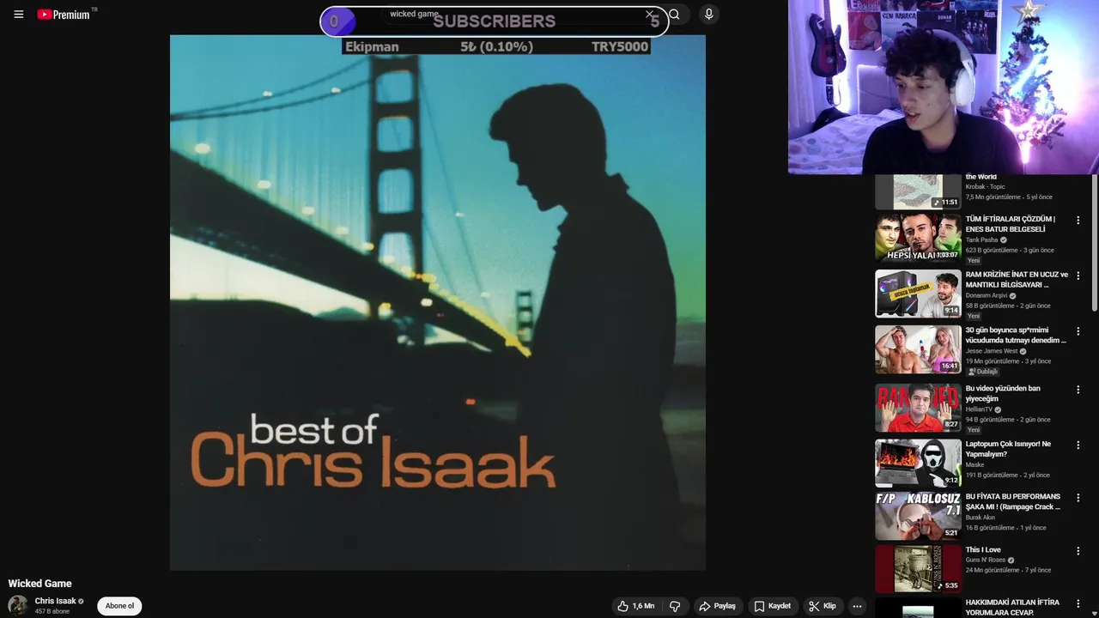Screen dimensions: 1099x618
Task: Open title This I Love
Action: (x=983, y=550)
